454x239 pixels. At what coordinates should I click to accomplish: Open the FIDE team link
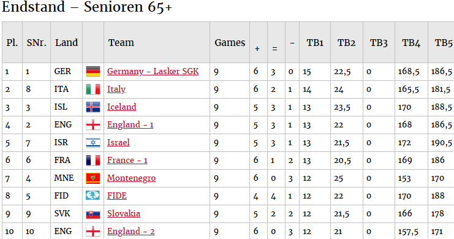(x=117, y=195)
